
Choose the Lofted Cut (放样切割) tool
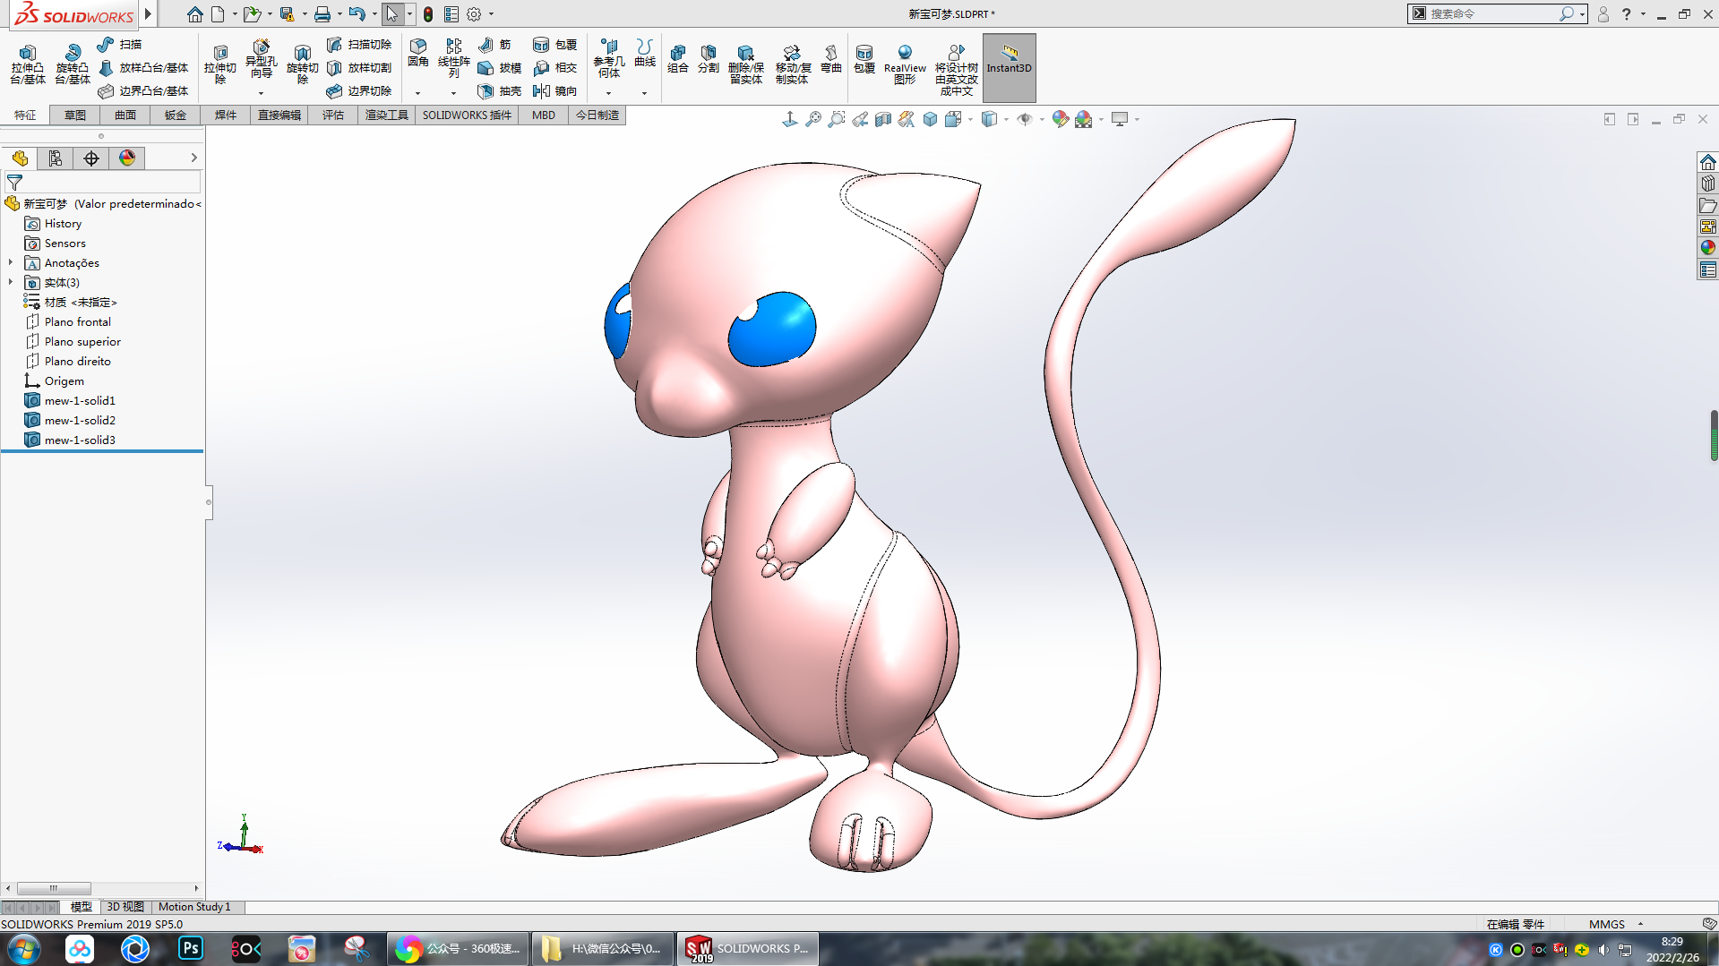click(x=359, y=67)
